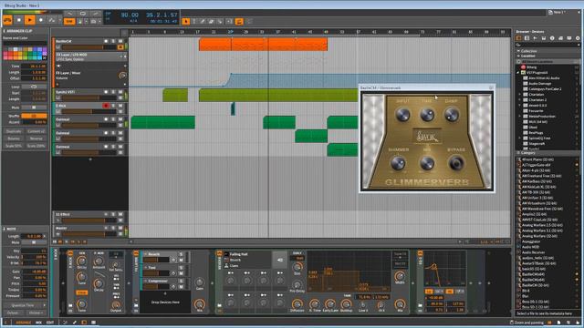This screenshot has width=584, height=328.
Task: Collapse the Collection section in the browser
Action: coord(518,51)
